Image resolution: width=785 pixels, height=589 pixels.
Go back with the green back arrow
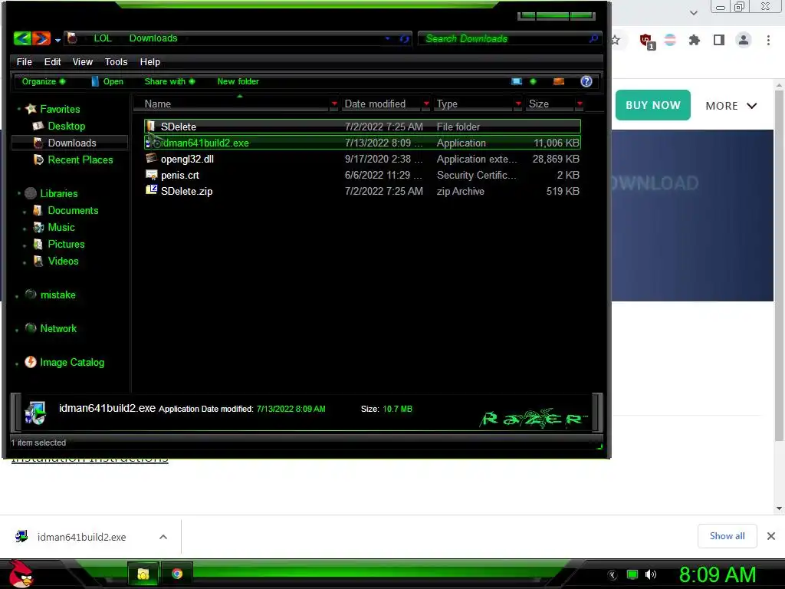(x=22, y=38)
